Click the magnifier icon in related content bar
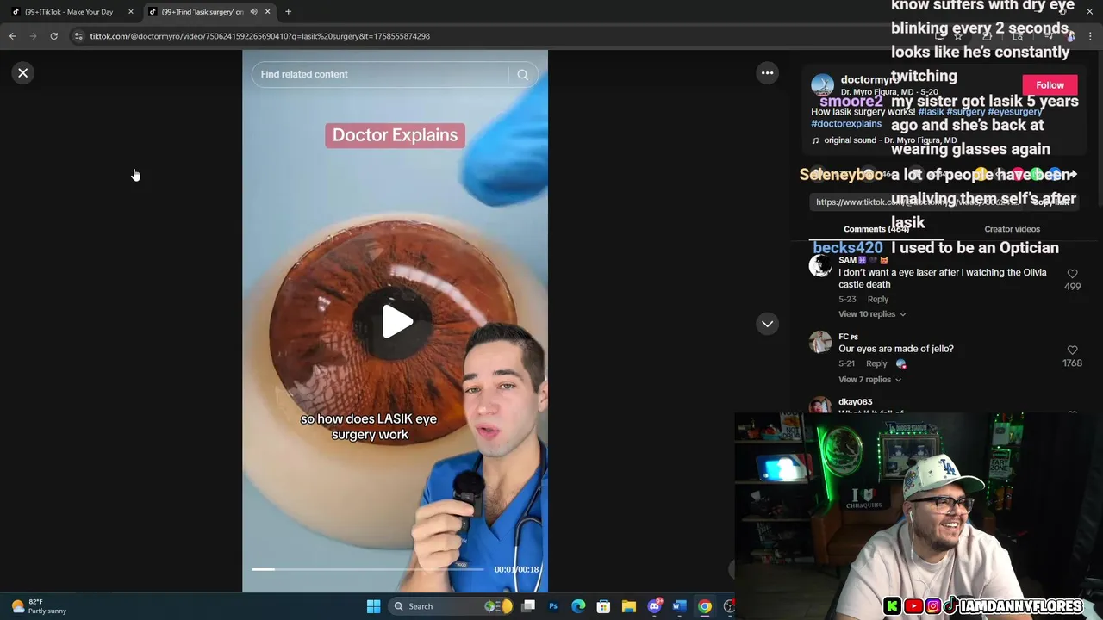 522,75
